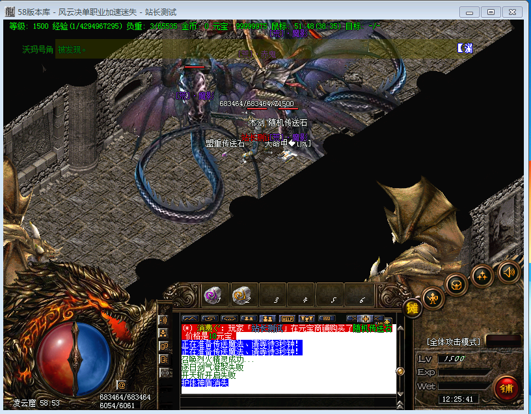The image size is (531, 414).
Task: Select empty quick slot 4
Action: coord(301,295)
